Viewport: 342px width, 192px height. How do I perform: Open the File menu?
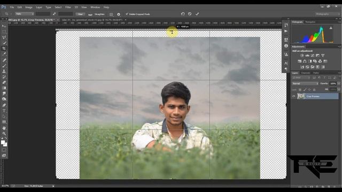pos(12,7)
